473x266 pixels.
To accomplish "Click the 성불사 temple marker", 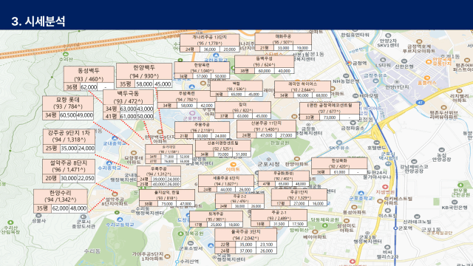I will click(x=38, y=216).
